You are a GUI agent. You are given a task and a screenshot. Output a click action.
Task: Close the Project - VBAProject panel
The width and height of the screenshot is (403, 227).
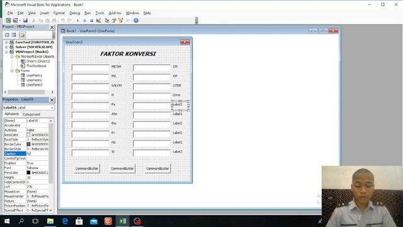point(52,27)
